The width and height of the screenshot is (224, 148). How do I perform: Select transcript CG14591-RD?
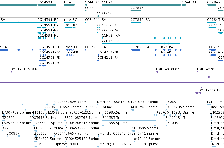pos(48,20)
